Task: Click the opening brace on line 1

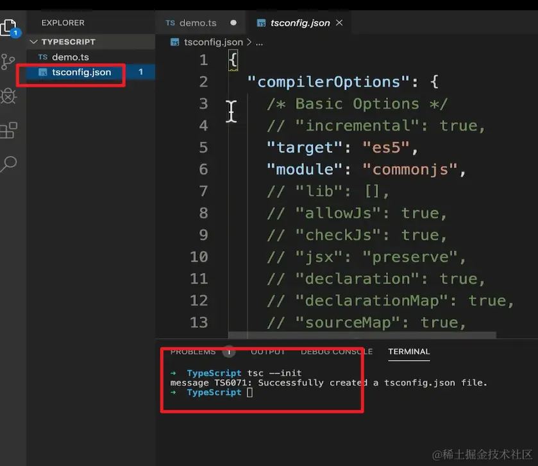Action: tap(233, 60)
